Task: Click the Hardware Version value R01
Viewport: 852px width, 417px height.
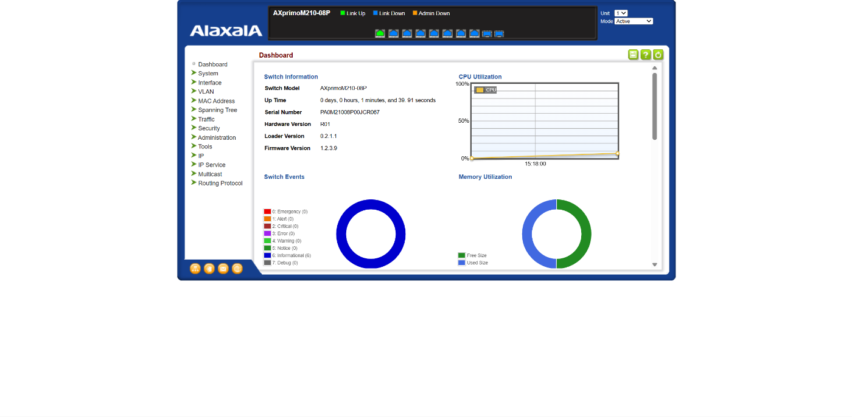Action: pyautogui.click(x=325, y=124)
